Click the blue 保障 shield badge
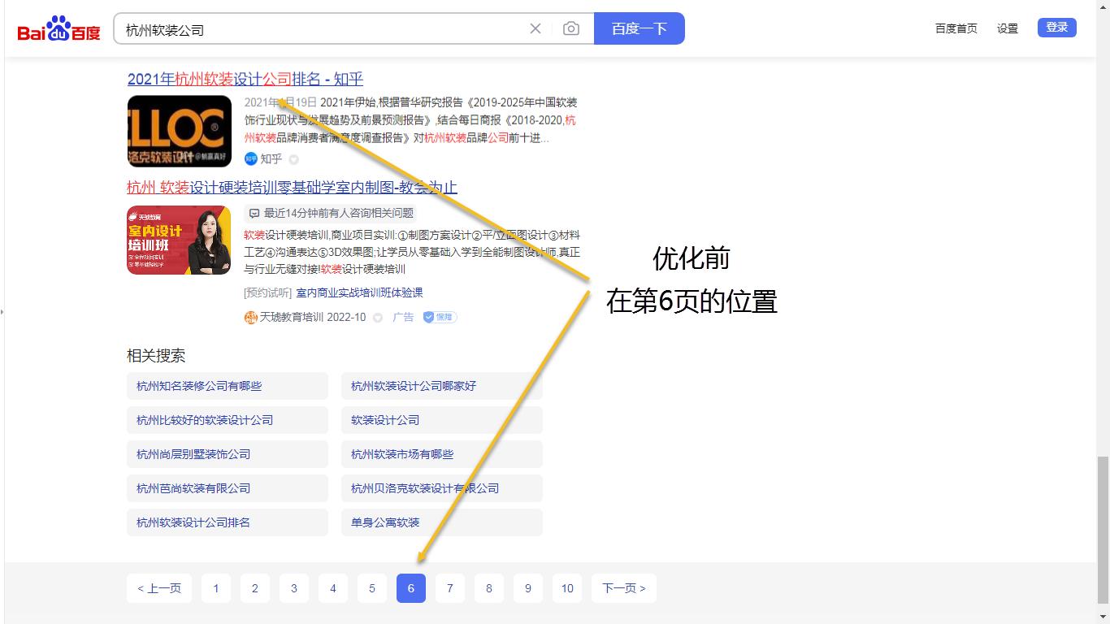The height and width of the screenshot is (624, 1110). (439, 317)
